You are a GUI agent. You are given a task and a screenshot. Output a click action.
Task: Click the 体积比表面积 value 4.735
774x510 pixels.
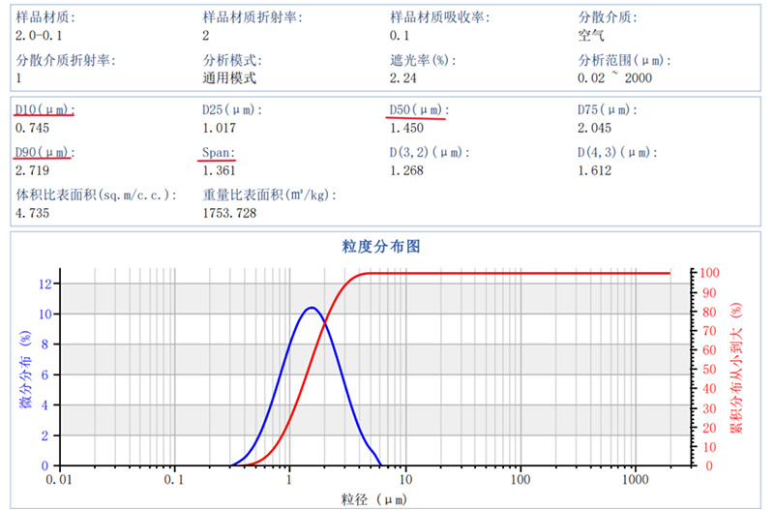coord(32,213)
